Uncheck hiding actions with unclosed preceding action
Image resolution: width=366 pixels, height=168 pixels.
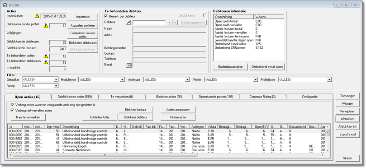point(12,105)
